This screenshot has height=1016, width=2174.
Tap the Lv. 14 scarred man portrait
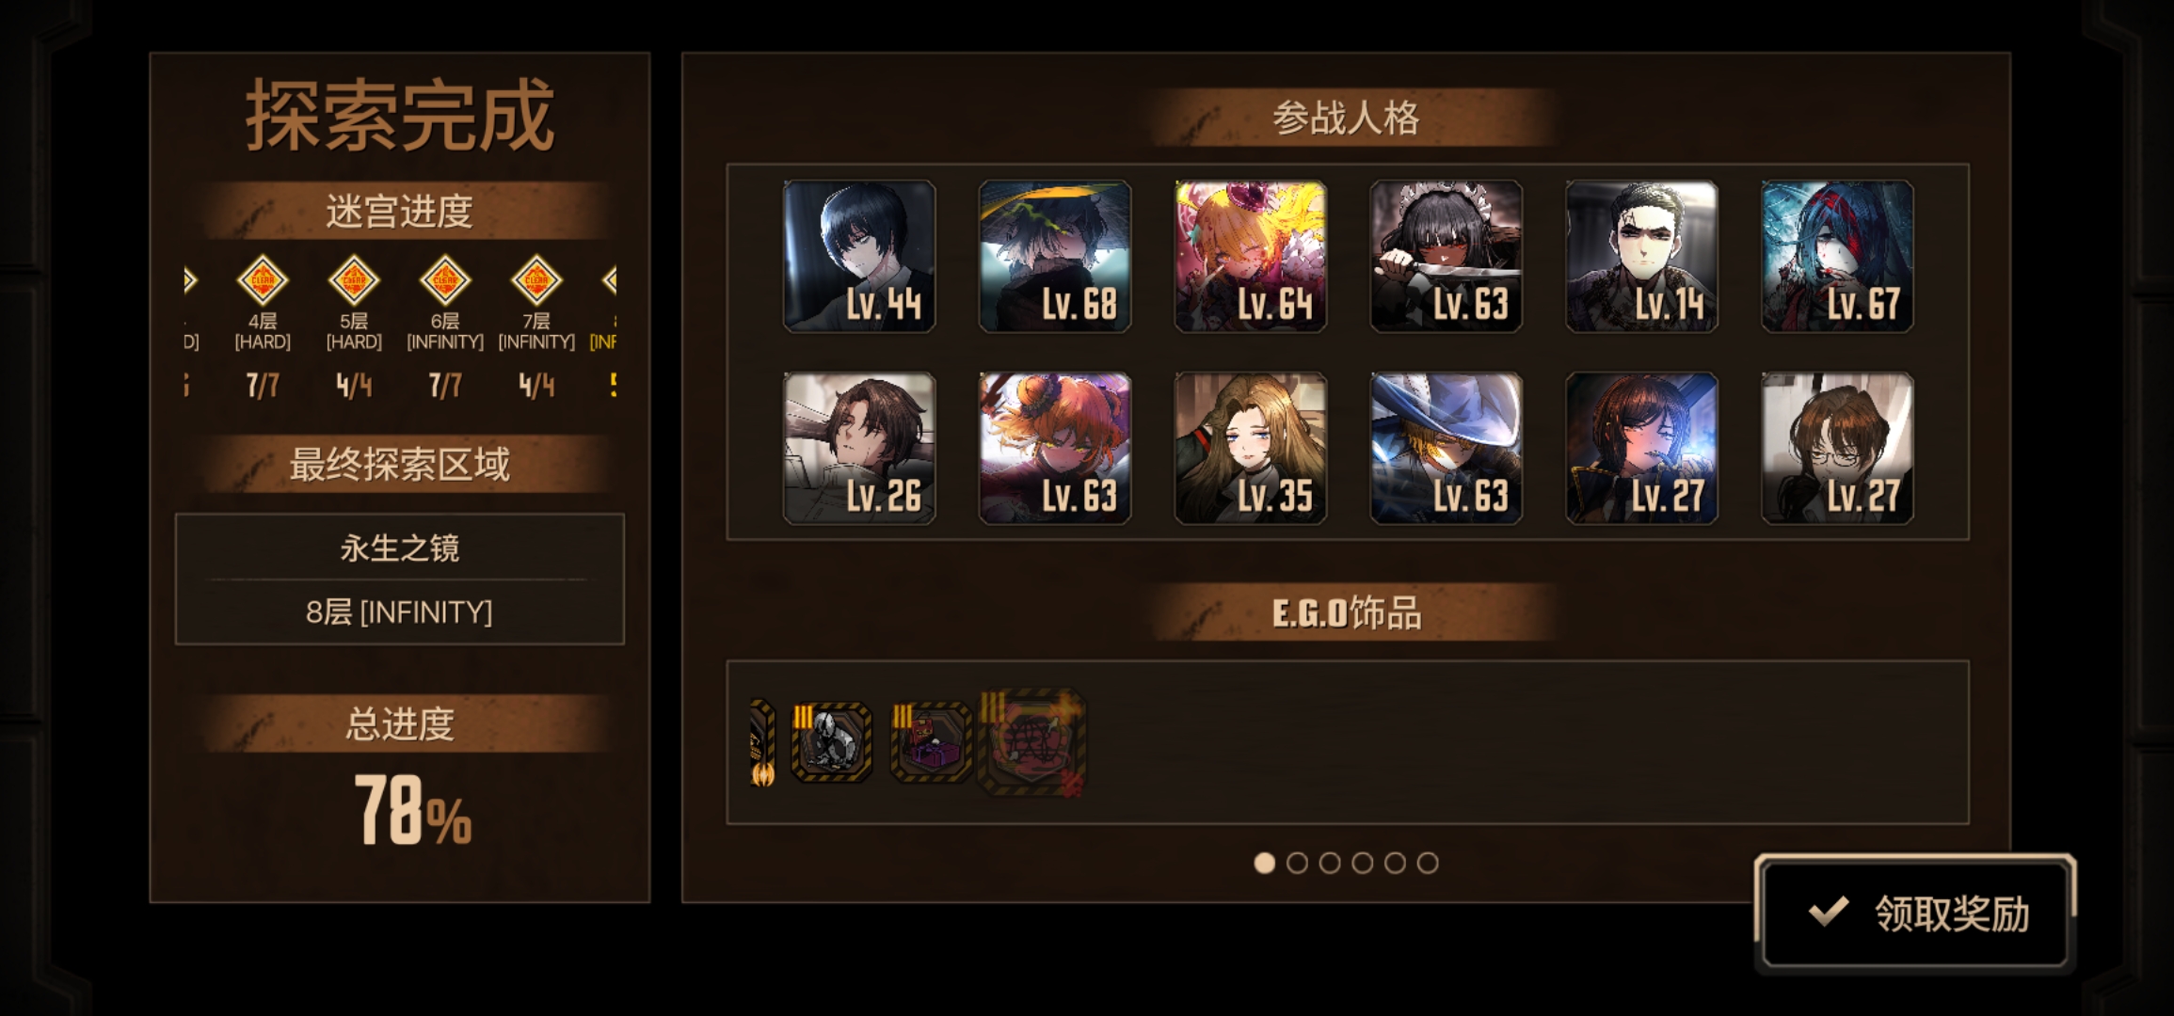(x=1642, y=256)
